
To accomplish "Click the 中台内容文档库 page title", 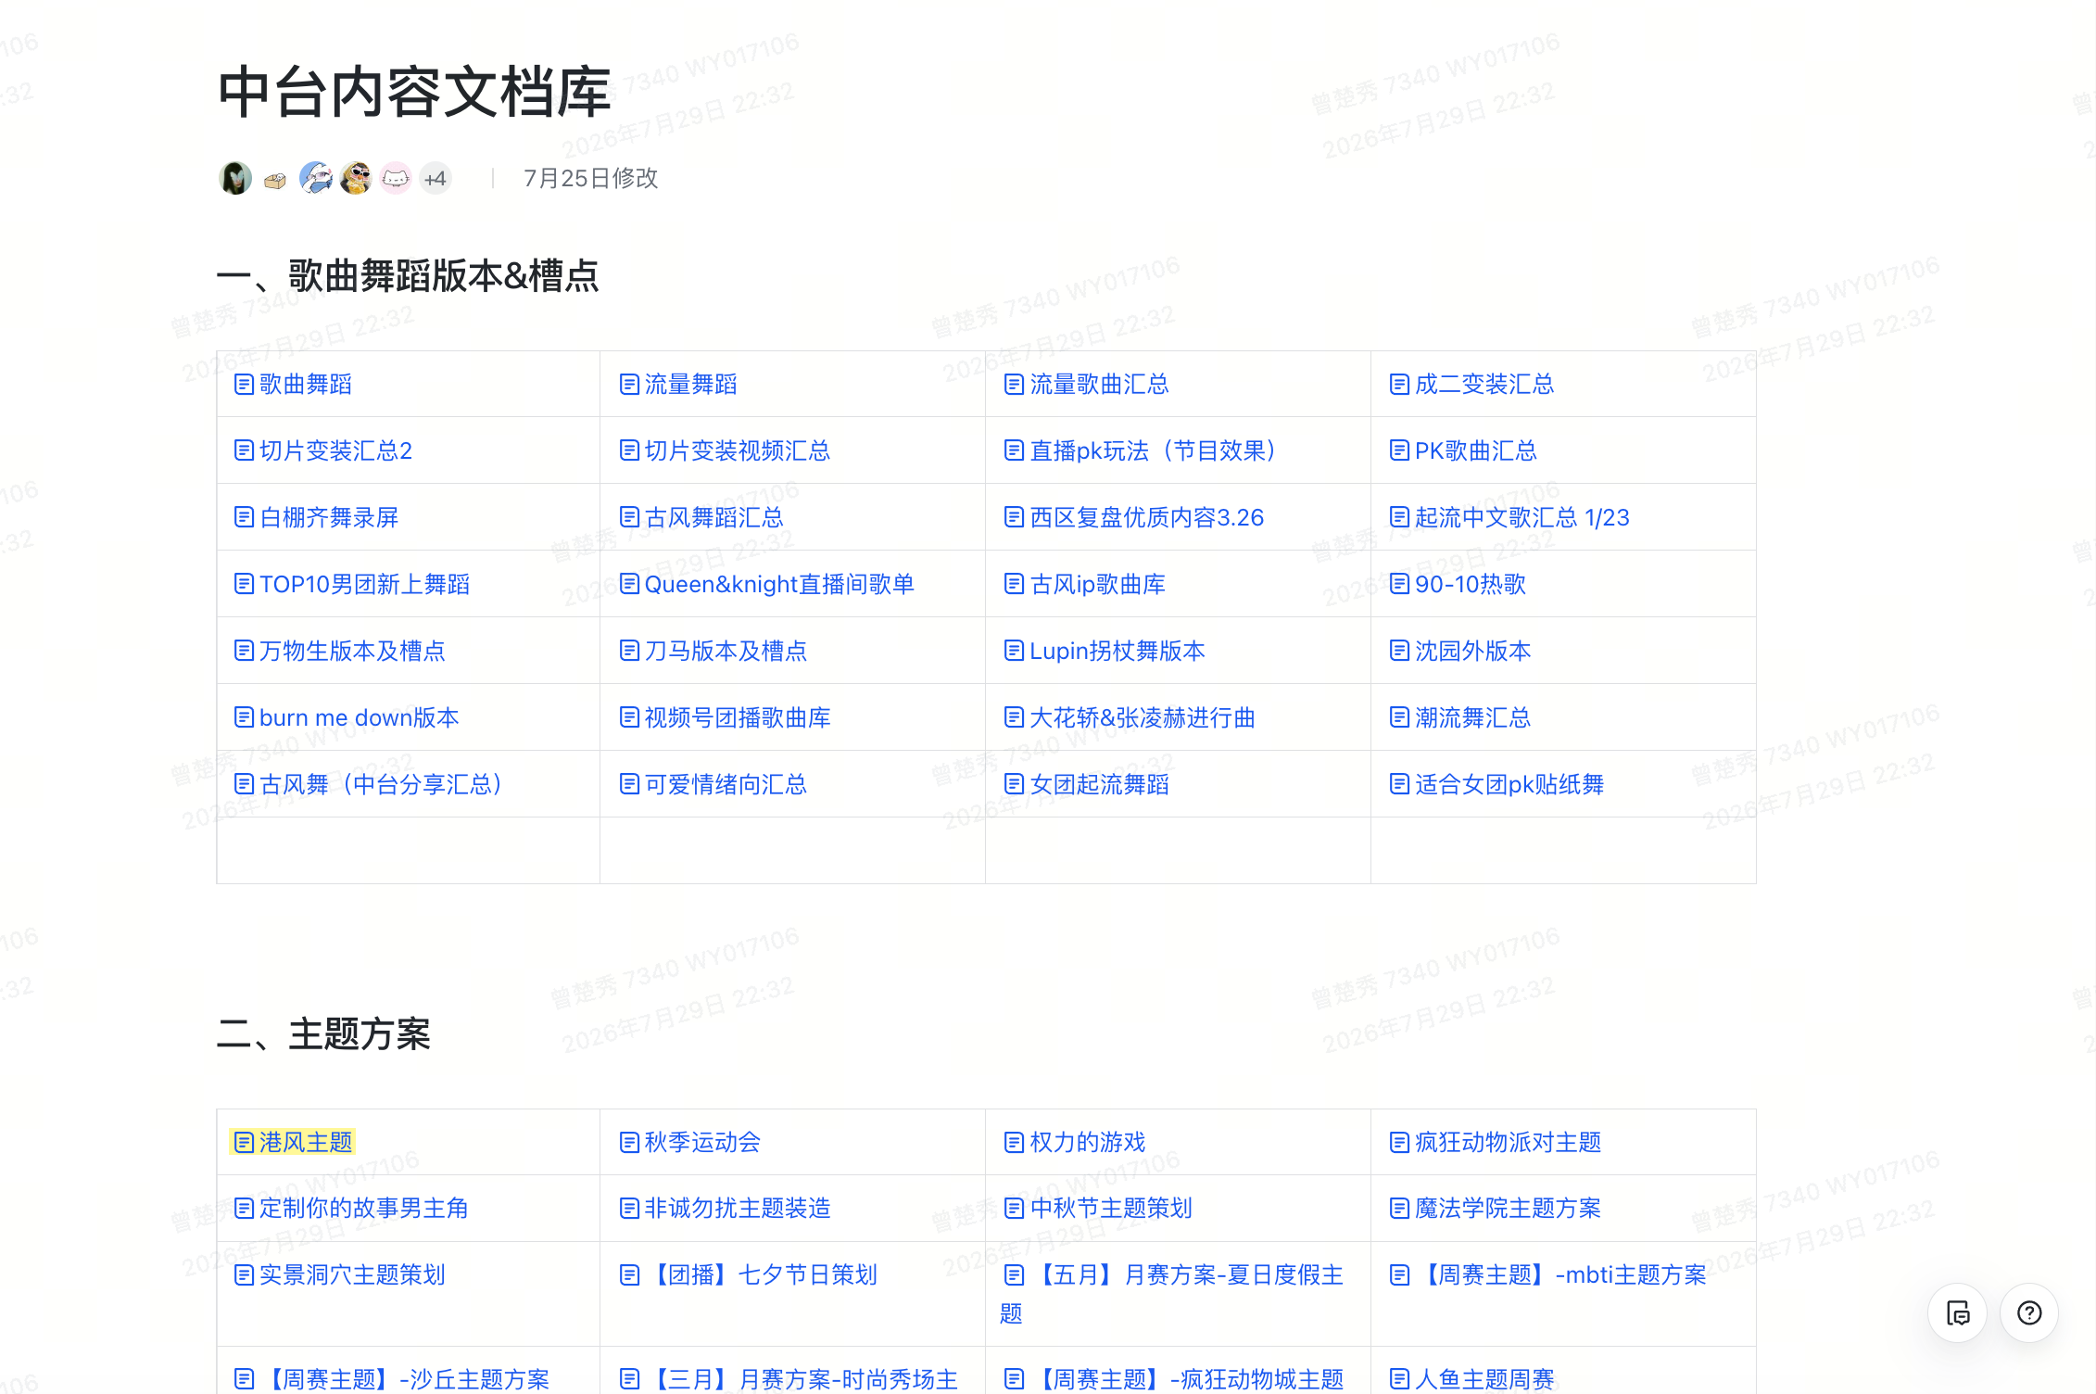I will point(414,92).
